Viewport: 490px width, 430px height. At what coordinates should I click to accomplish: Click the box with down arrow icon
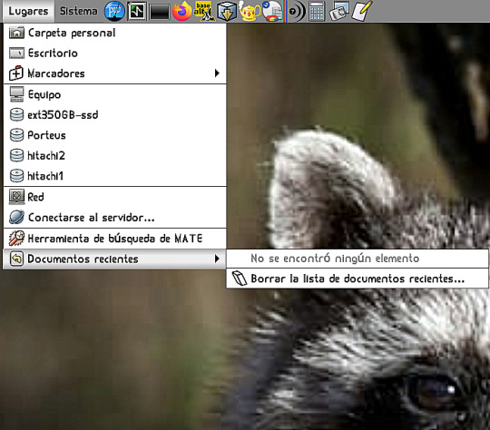[x=227, y=11]
